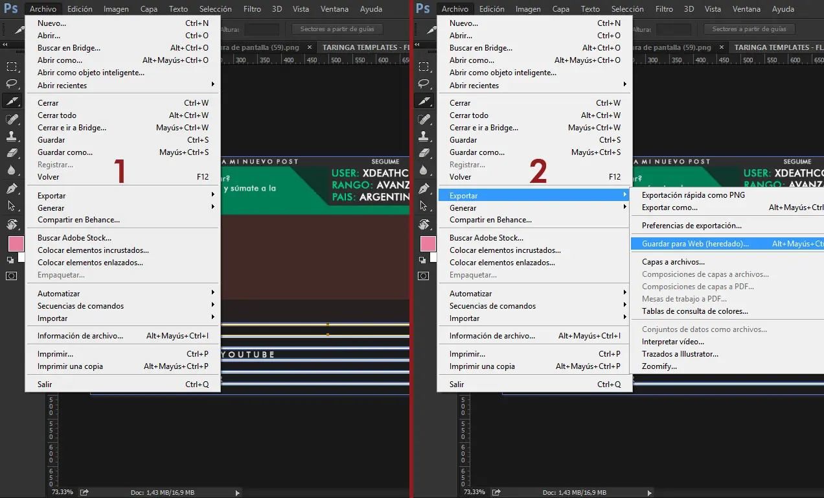Select Rectangular Marquee tool in right screenshot
The height and width of the screenshot is (498, 824).
424,67
